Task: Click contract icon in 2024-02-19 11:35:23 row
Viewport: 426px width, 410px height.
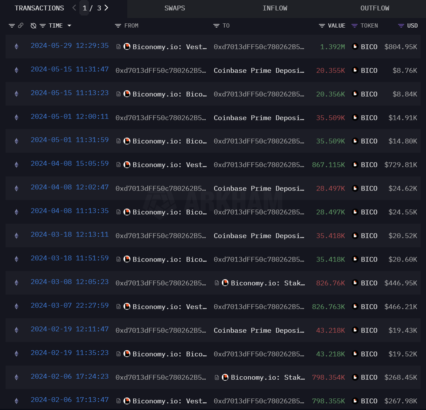Action: [118, 354]
